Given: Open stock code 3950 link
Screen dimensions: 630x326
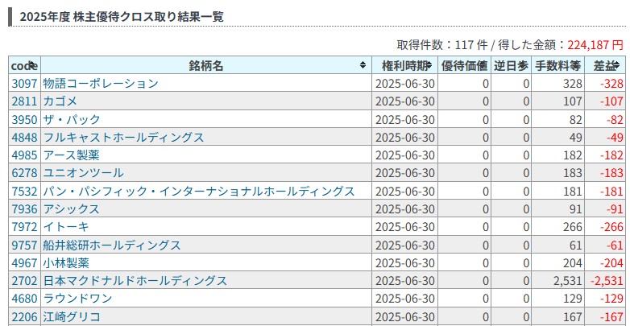Looking at the screenshot, I should pyautogui.click(x=24, y=119).
